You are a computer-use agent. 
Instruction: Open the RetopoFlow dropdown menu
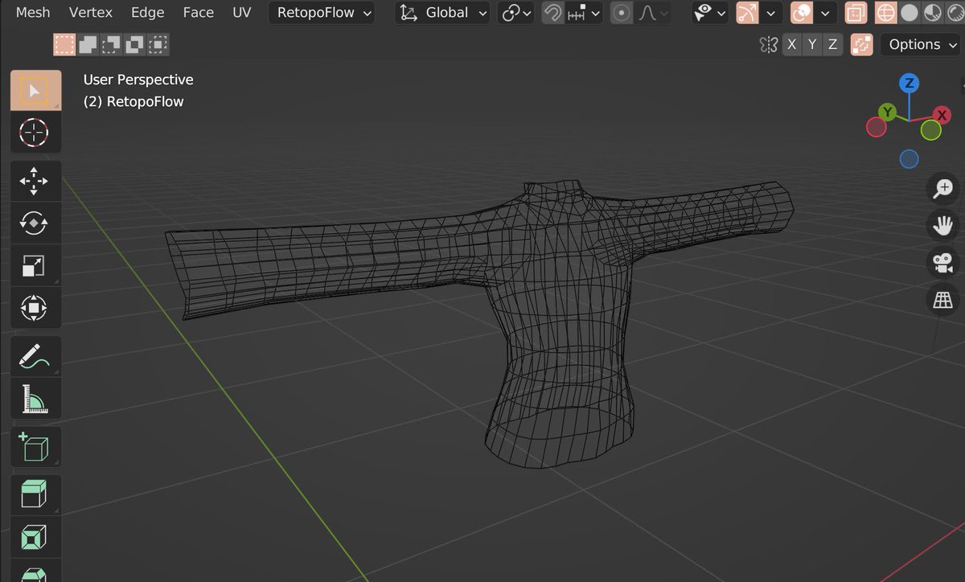pyautogui.click(x=322, y=13)
